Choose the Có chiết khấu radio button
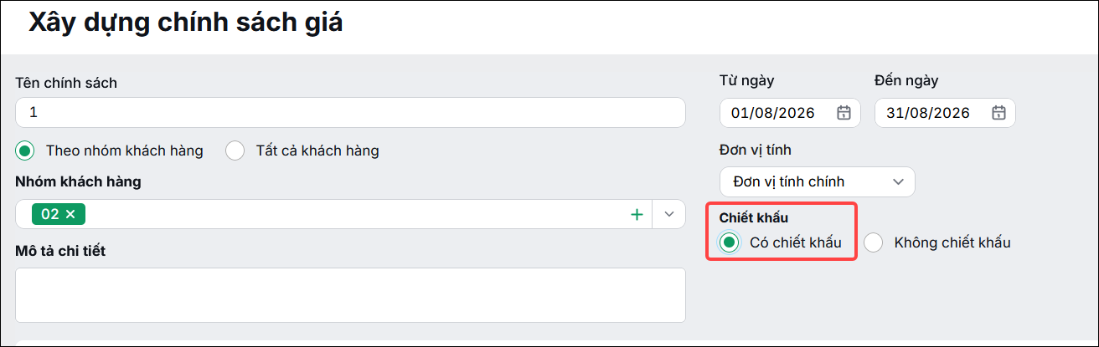Image resolution: width=1099 pixels, height=347 pixels. [x=730, y=242]
